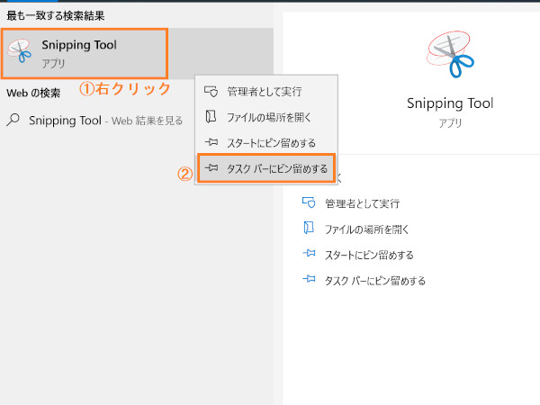
Task: Click the Snipping Tool title in preview pane
Action: (x=450, y=103)
